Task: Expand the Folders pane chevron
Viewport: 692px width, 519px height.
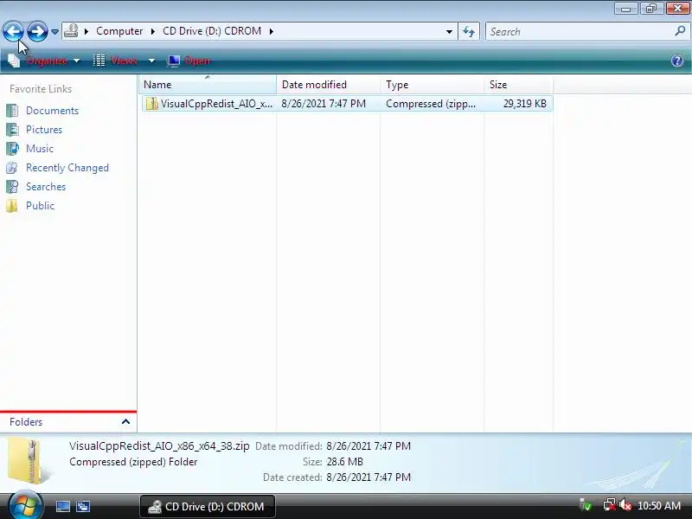Action: pos(125,422)
